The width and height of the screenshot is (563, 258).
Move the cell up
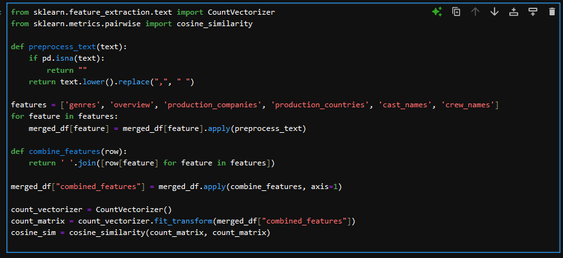pos(475,11)
